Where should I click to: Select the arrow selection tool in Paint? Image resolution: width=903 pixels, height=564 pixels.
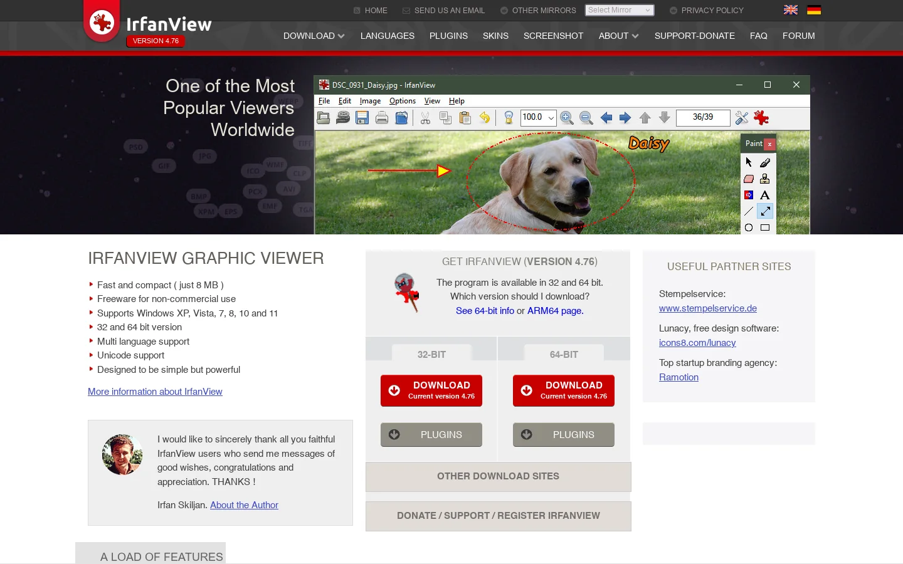point(749,162)
